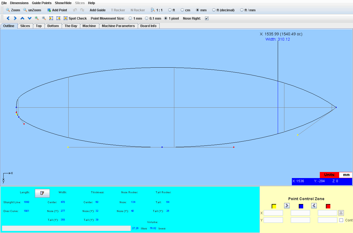Click the Add Point toolbar button
Image resolution: width=353 pixels, height=233 pixels.
click(x=57, y=10)
